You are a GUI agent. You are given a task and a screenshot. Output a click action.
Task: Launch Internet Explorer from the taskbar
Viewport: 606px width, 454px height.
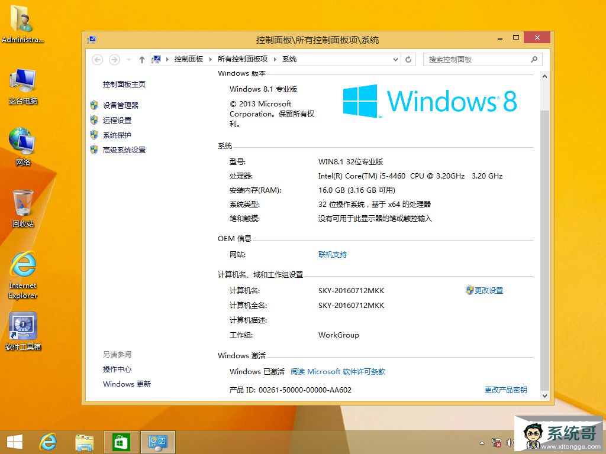(49, 442)
